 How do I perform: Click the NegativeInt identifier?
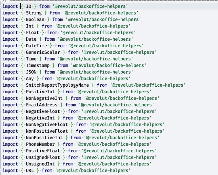[x=40, y=118]
